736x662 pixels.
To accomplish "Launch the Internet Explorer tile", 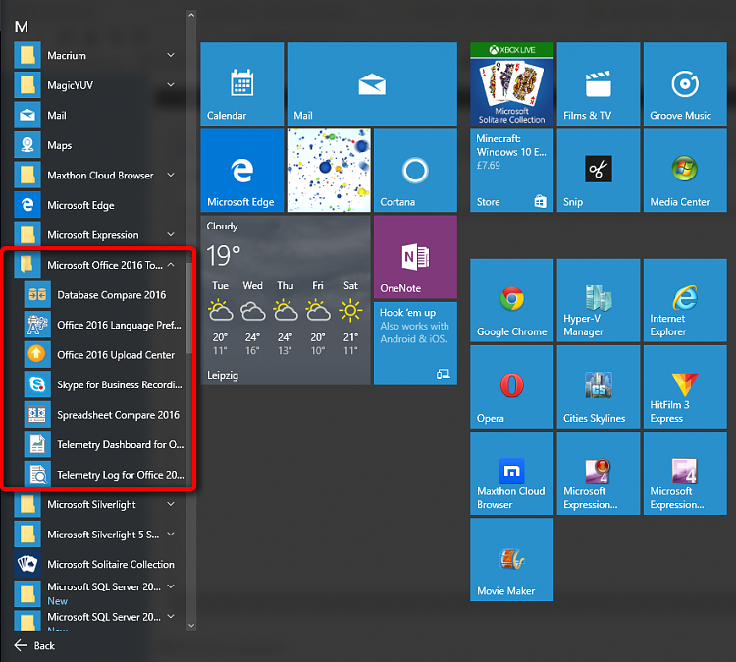I will point(685,300).
